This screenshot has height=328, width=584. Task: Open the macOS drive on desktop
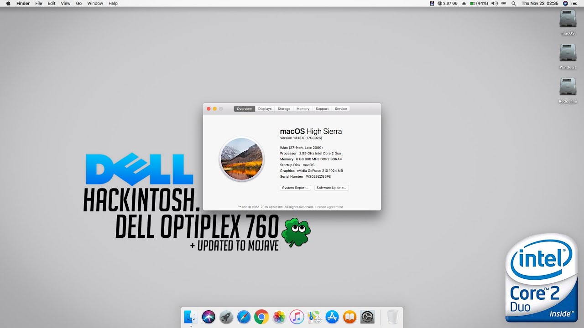[568, 19]
